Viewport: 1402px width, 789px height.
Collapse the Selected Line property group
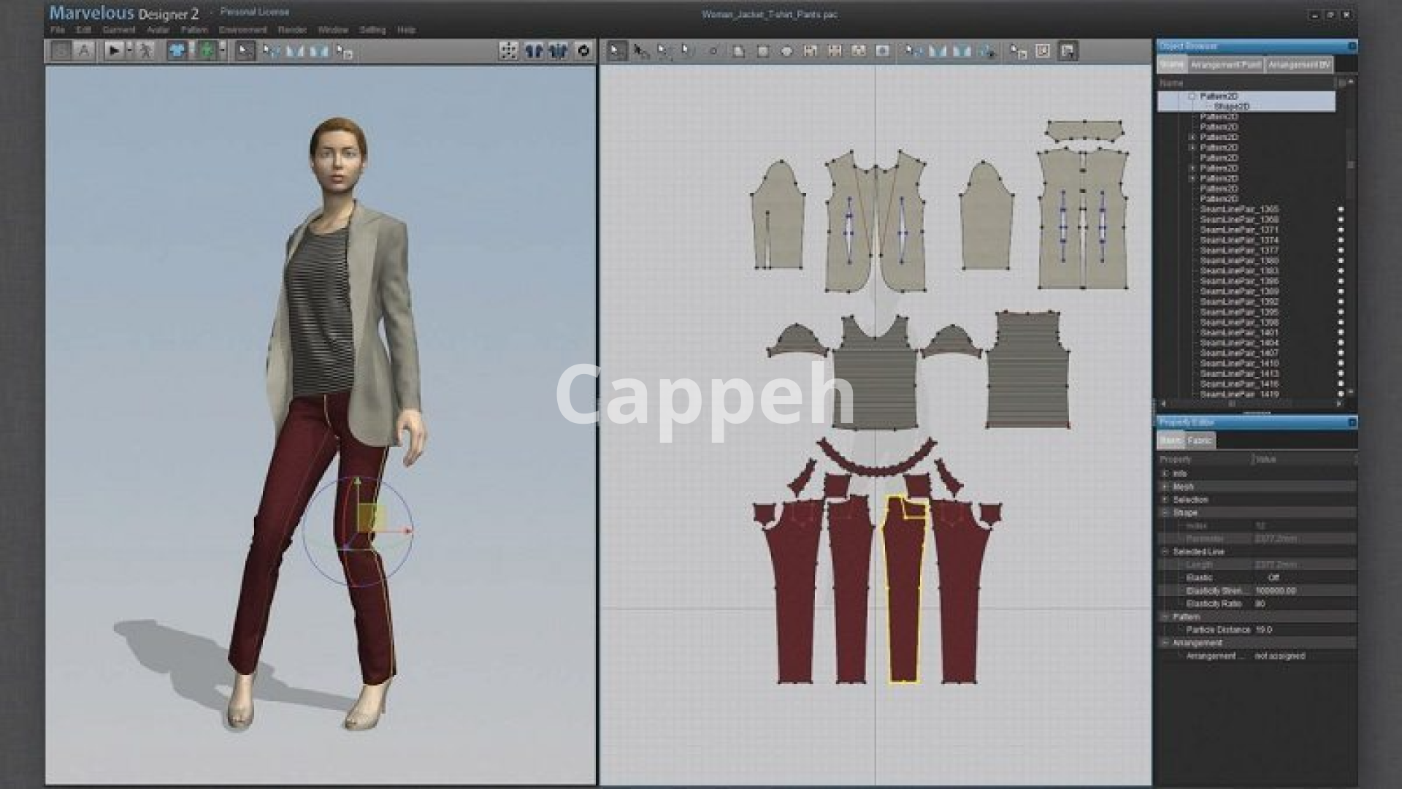pos(1165,552)
